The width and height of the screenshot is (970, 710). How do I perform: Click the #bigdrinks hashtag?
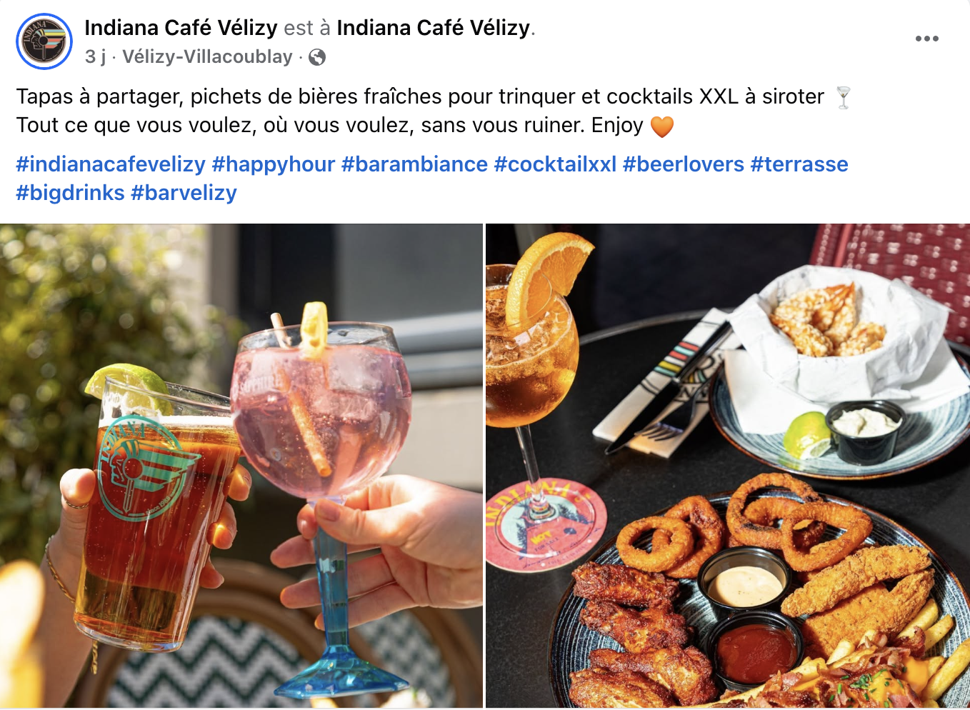pyautogui.click(x=70, y=193)
